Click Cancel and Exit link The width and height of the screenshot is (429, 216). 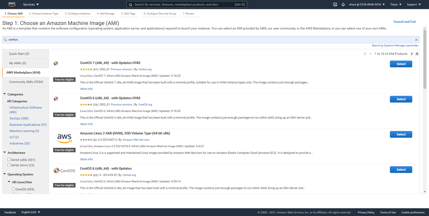pos(404,22)
